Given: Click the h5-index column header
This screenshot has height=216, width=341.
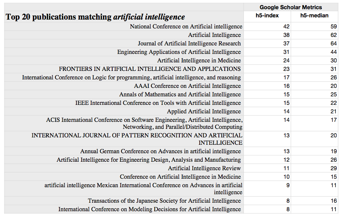Looking at the screenshot, I should click(x=267, y=16).
